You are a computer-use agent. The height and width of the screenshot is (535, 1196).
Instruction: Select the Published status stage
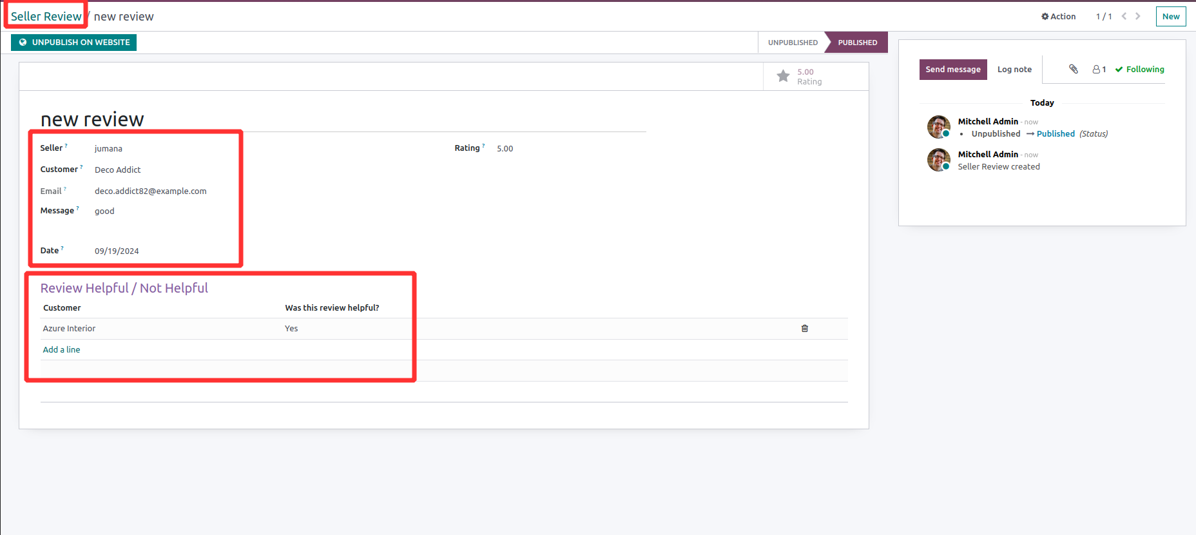coord(857,43)
